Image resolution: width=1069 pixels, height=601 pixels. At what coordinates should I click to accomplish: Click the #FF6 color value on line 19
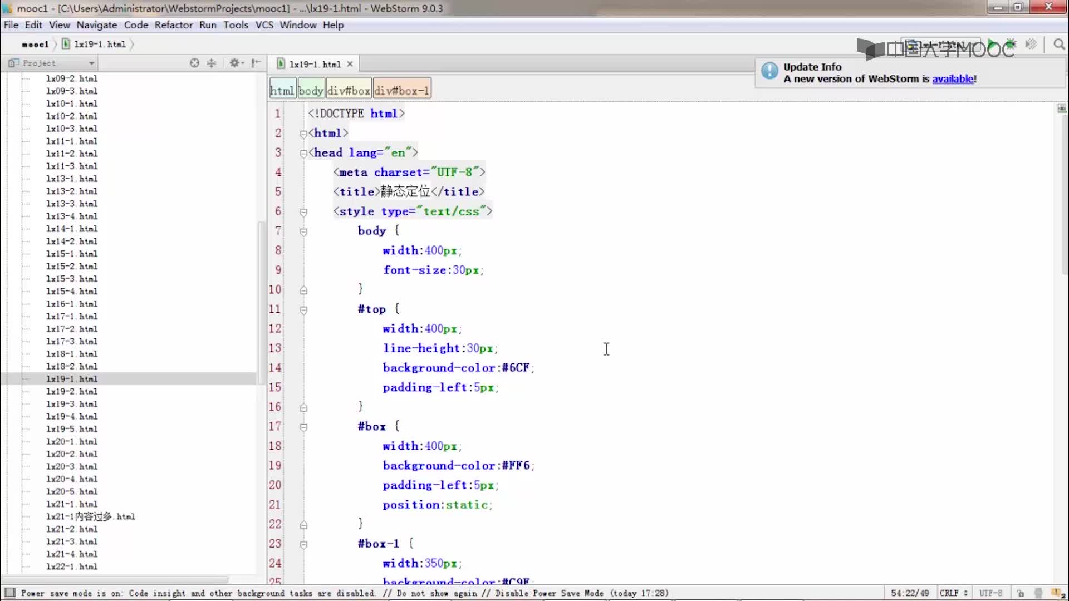[x=516, y=466]
